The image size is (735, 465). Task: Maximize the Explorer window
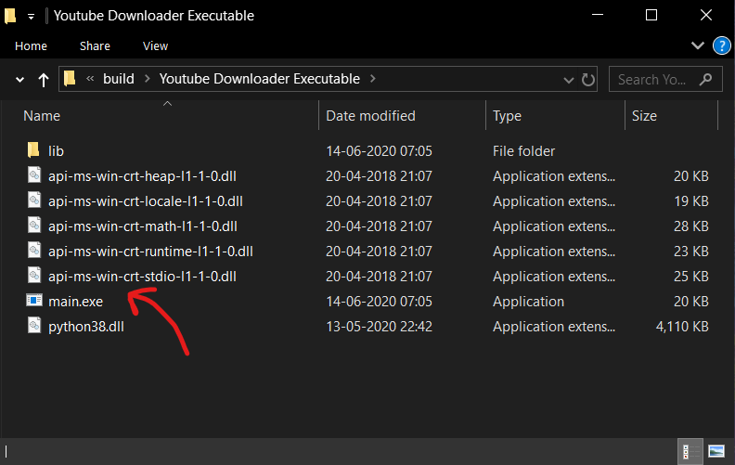pyautogui.click(x=651, y=15)
